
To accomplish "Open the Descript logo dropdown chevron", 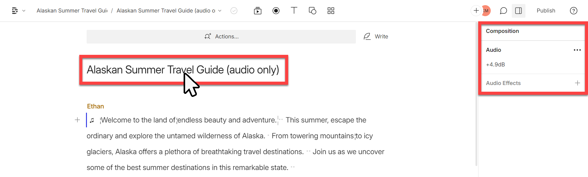I will point(24,11).
